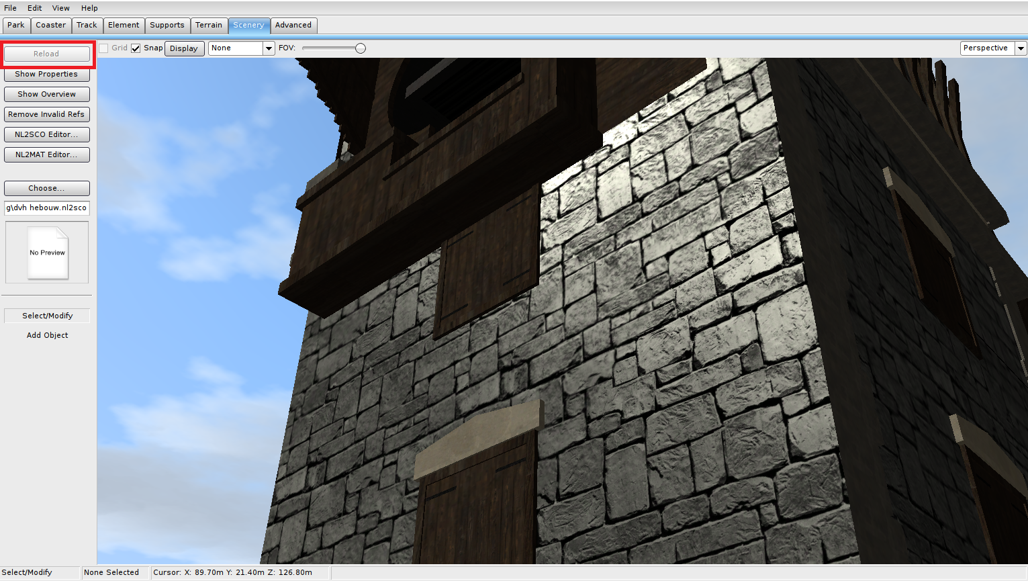Select Add Object mode
The width and height of the screenshot is (1028, 581).
(47, 335)
